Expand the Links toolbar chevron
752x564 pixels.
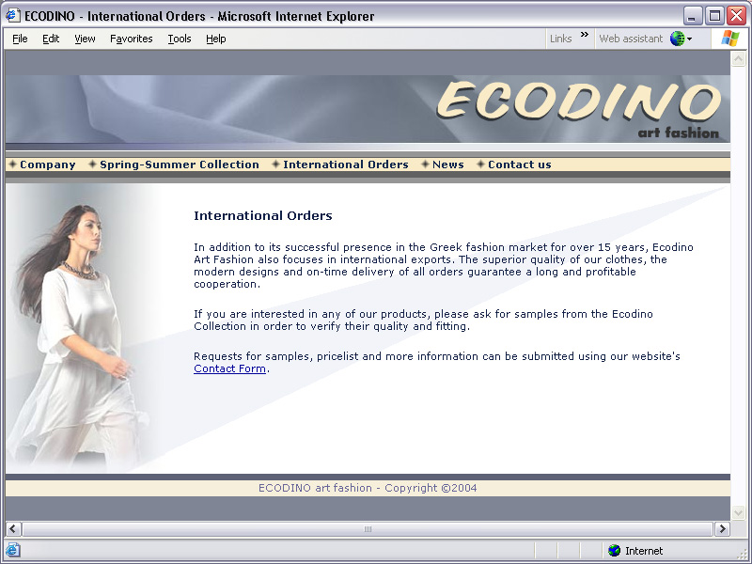pyautogui.click(x=584, y=35)
